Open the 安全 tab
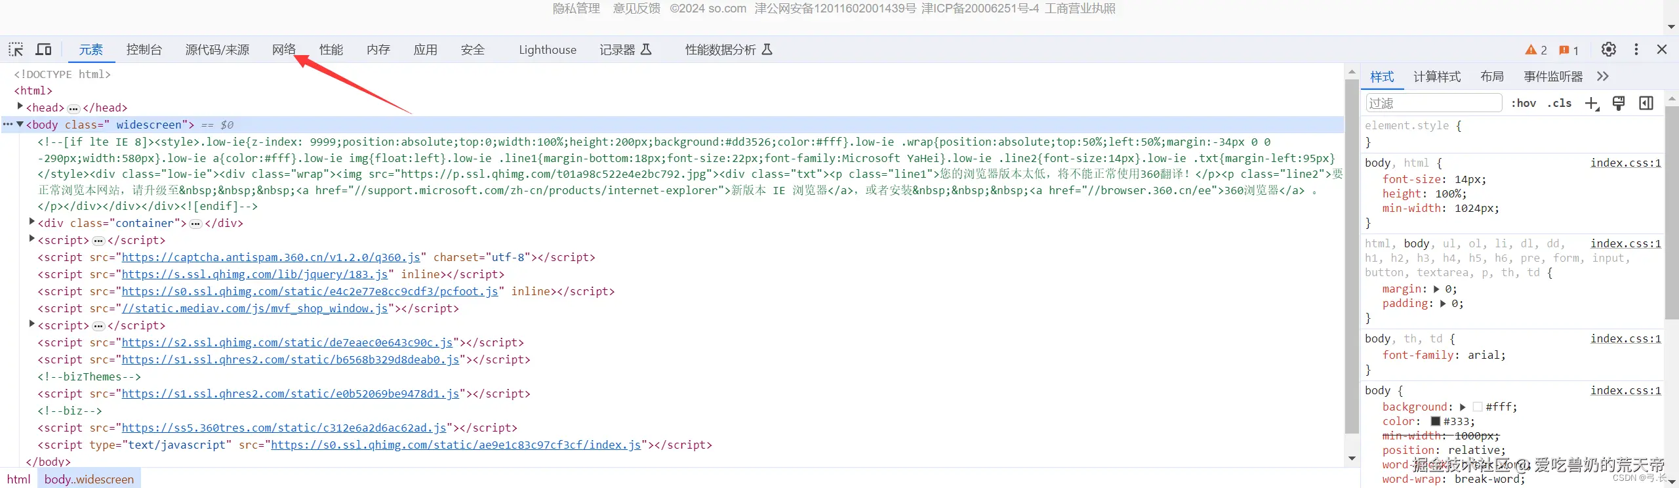The image size is (1679, 488). [x=473, y=50]
